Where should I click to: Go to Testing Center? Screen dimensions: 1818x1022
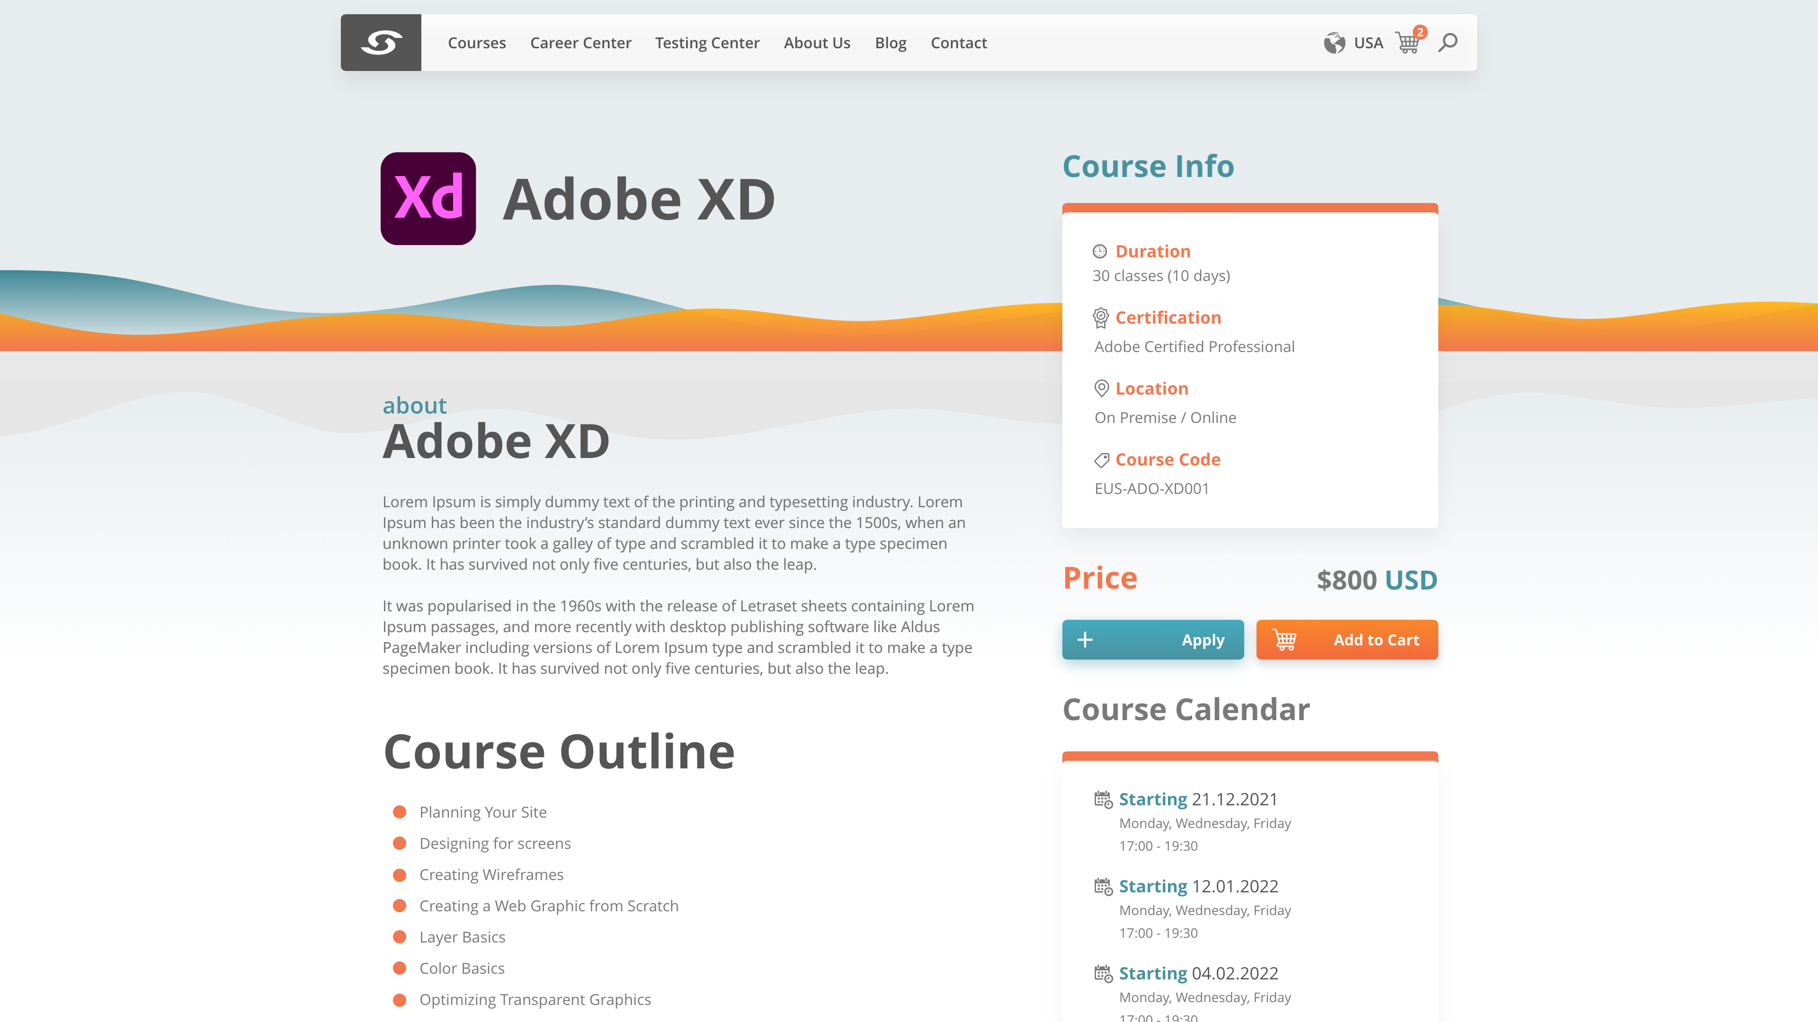706,43
